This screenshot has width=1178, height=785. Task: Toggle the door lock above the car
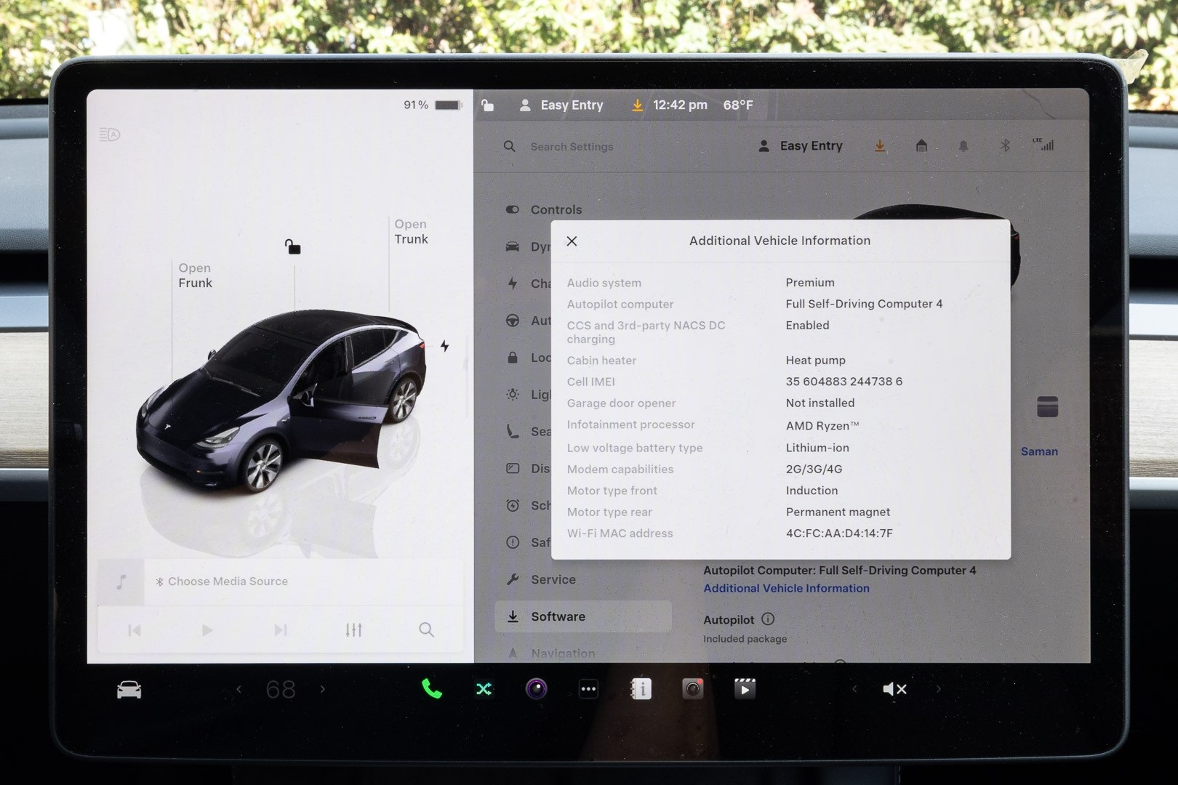tap(292, 247)
